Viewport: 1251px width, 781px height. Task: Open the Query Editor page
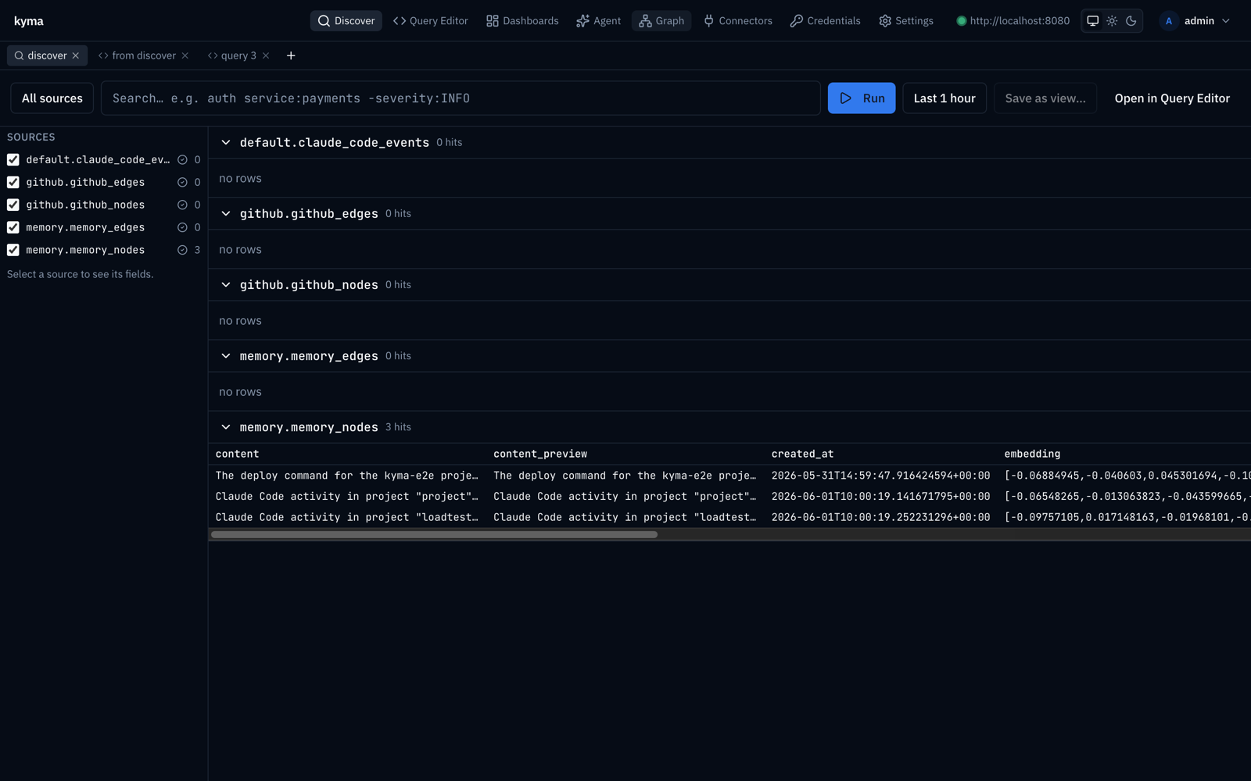tap(431, 21)
